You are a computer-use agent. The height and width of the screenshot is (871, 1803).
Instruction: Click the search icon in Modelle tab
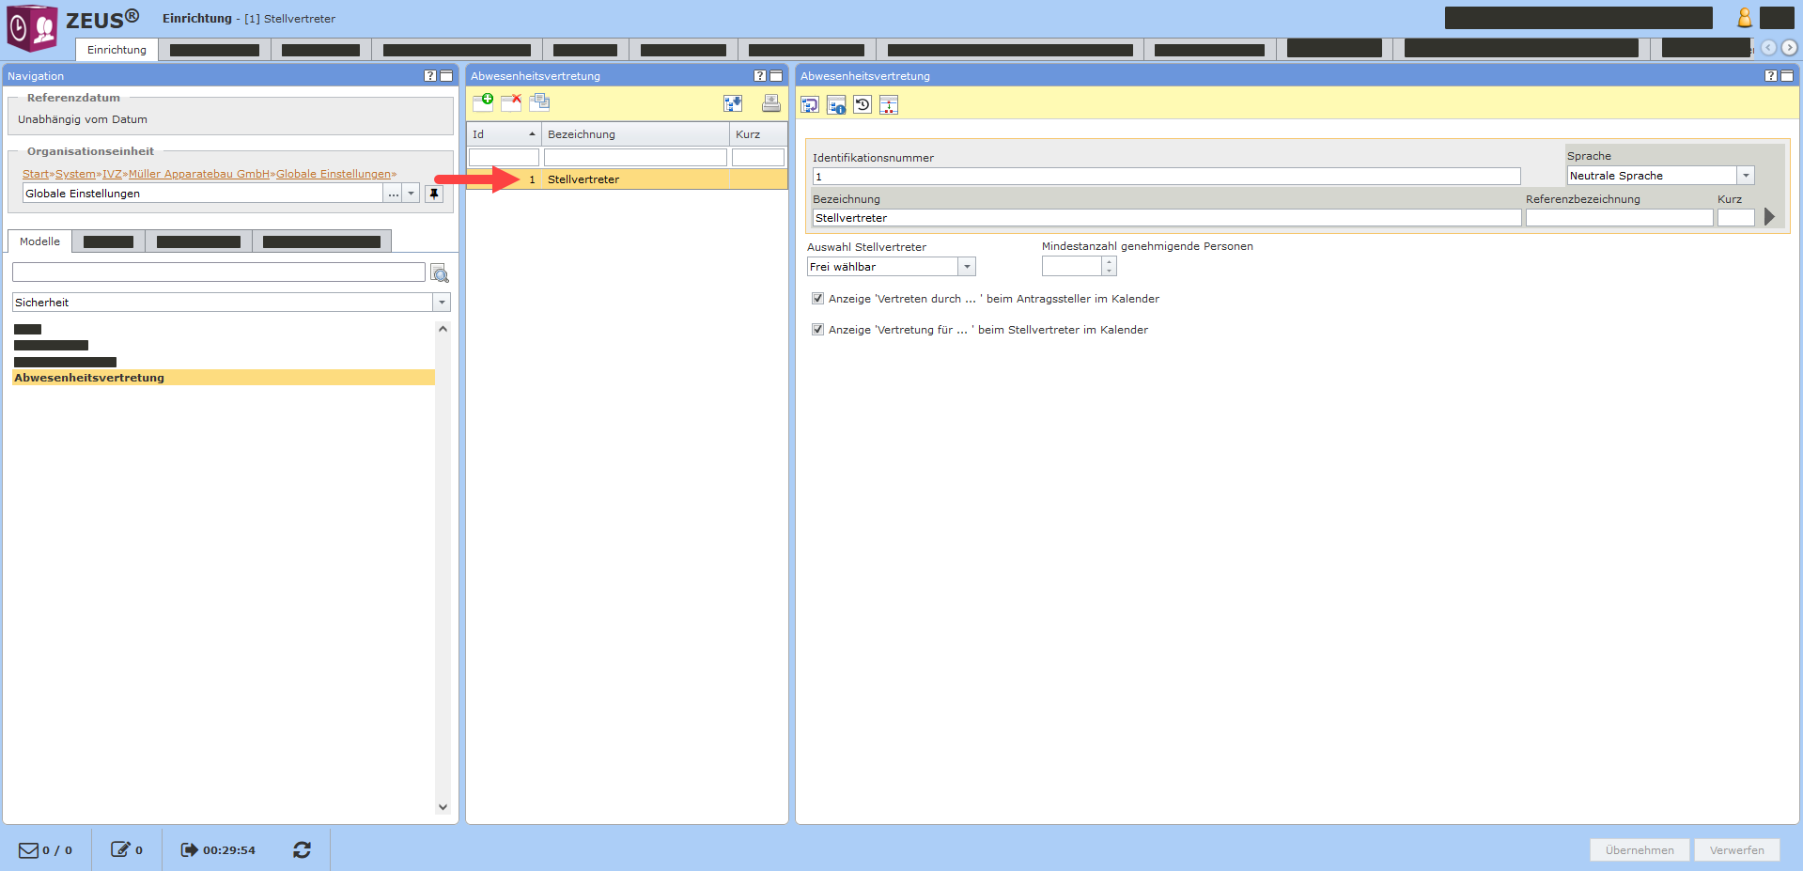pos(439,273)
